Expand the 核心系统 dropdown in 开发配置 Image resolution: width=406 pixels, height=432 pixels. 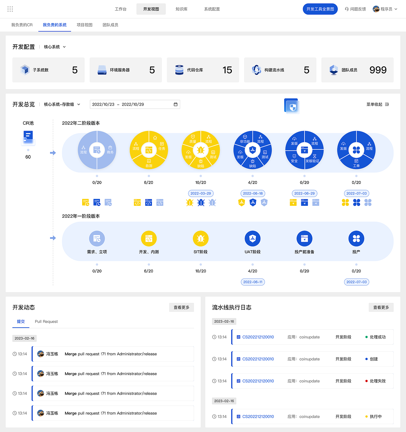pyautogui.click(x=55, y=47)
